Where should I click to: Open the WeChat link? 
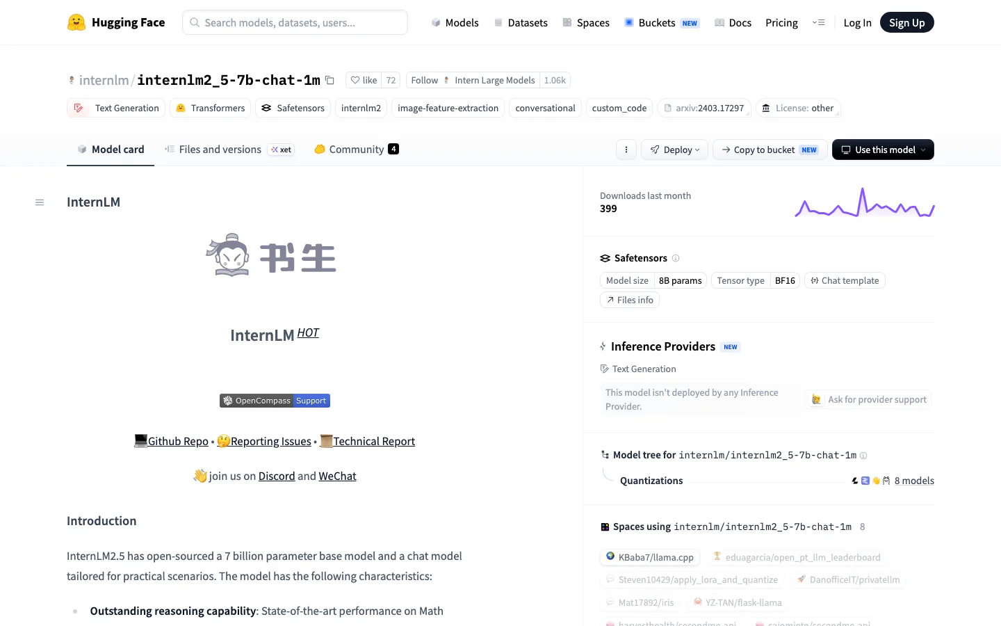click(x=337, y=476)
